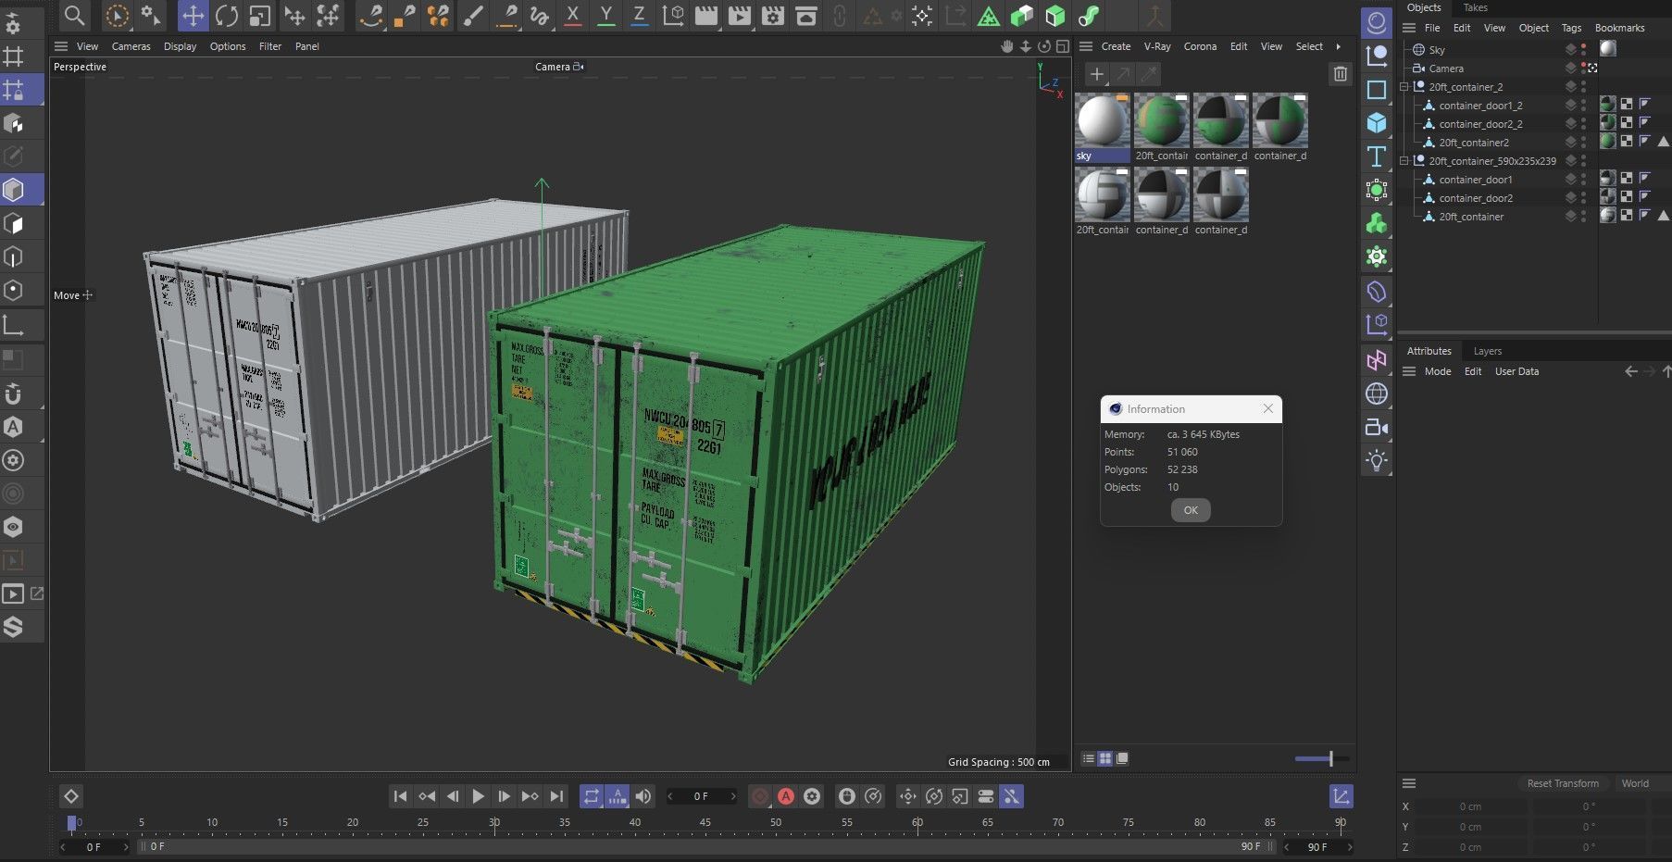Viewport: 1672px width, 862px height.
Task: Render view with the clapperboard icon
Action: (x=706, y=16)
